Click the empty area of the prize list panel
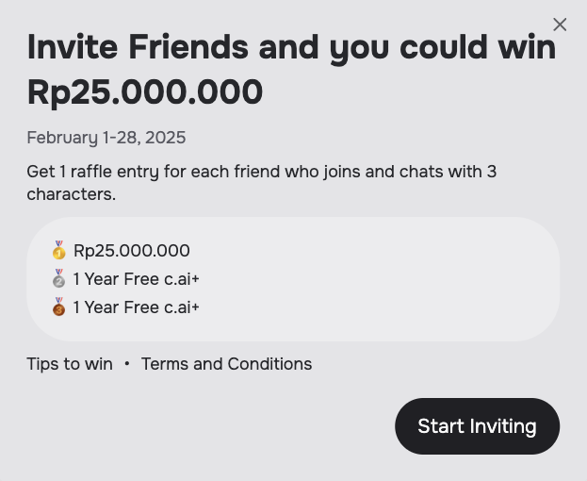Screen dimensions: 587x481 (x=374, y=279)
